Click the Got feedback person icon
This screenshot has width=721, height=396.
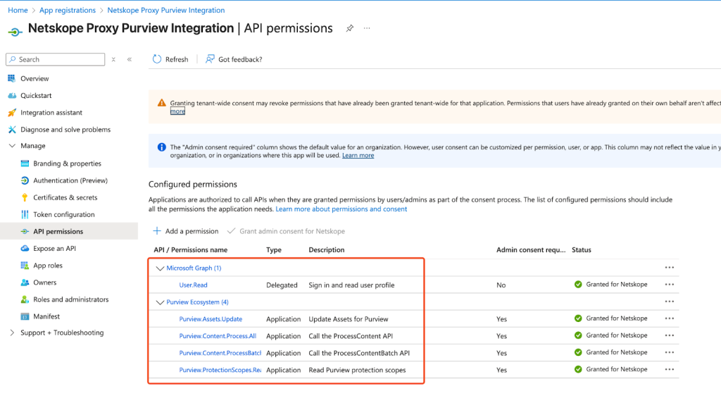[210, 59]
